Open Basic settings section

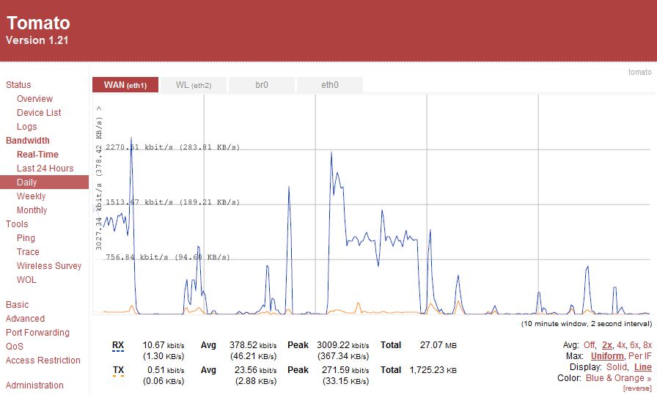[x=17, y=305]
